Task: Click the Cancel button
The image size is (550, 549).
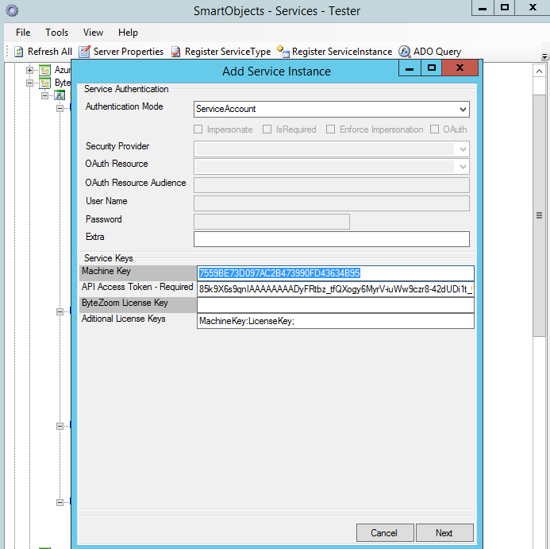Action: click(385, 533)
